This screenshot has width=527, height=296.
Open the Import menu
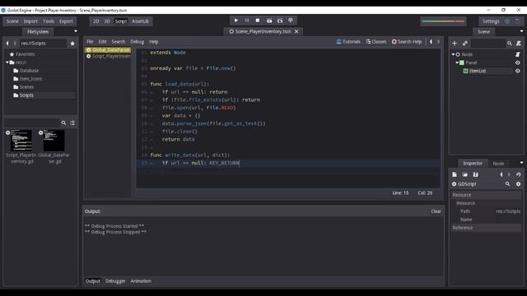click(x=30, y=21)
